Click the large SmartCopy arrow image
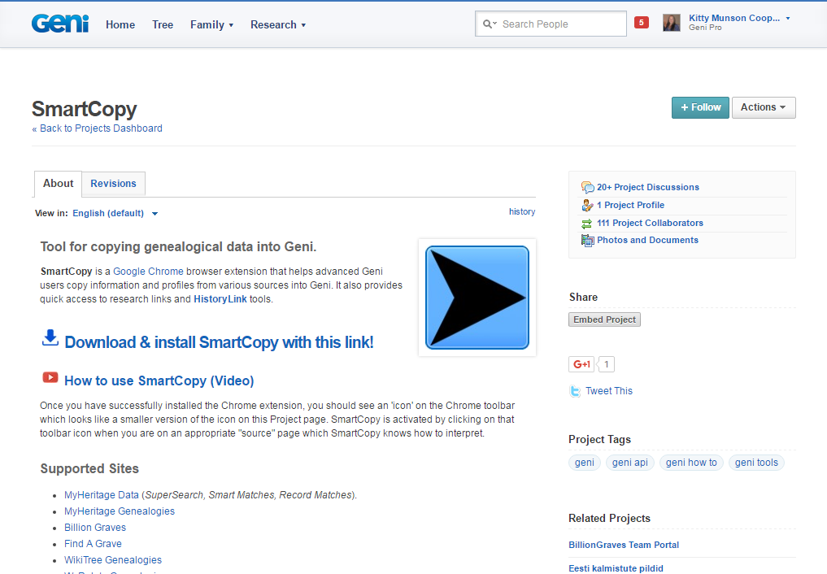This screenshot has width=827, height=574. pos(477,298)
